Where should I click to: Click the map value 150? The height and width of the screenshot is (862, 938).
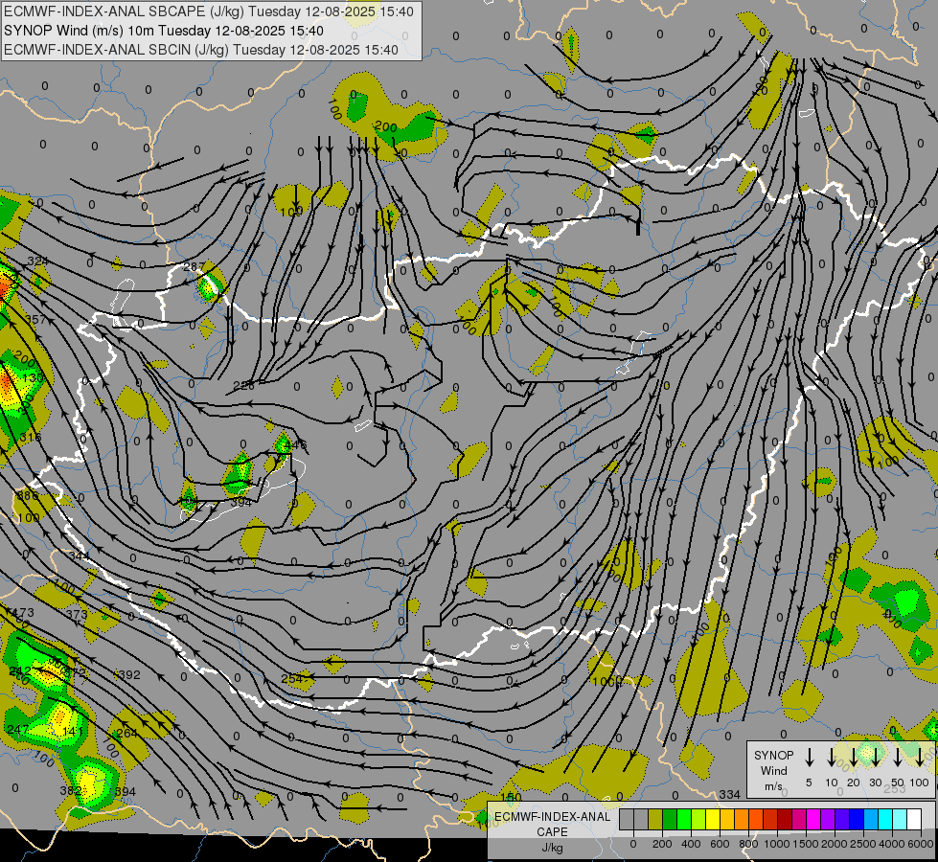coord(511,797)
